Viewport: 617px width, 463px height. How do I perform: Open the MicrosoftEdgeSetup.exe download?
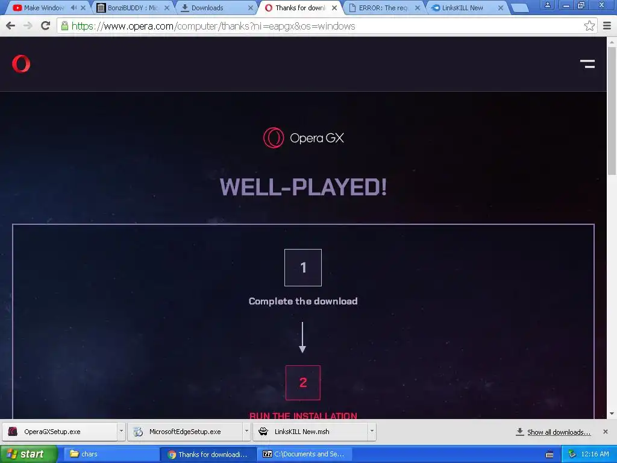point(185,432)
